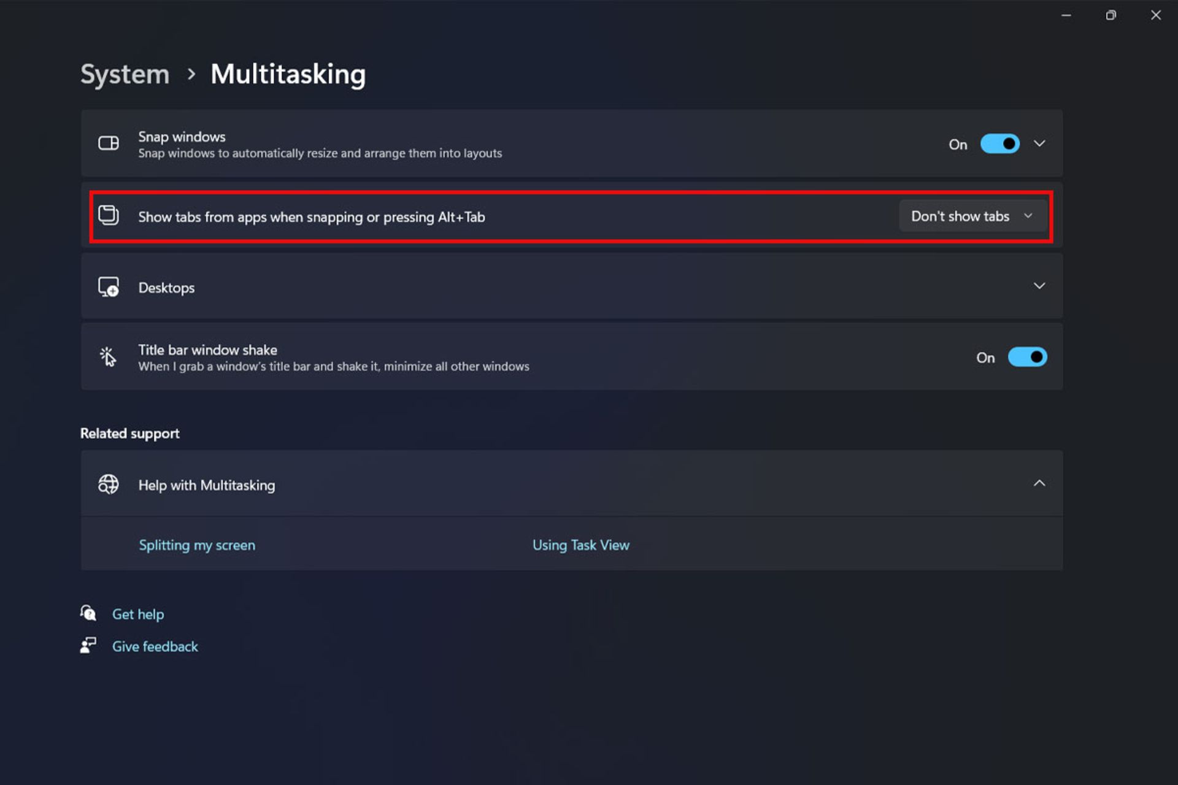Open the "Don't show tabs" dropdown
Image resolution: width=1178 pixels, height=785 pixels.
[x=972, y=216]
